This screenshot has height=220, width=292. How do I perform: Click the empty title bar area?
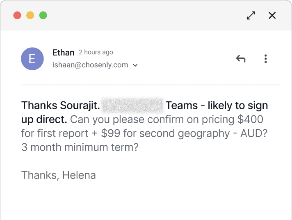[x=144, y=16]
